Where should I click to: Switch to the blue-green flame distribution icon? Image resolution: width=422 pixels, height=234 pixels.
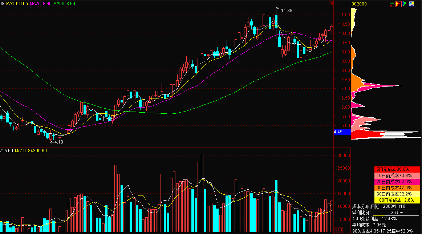coord(405,4)
